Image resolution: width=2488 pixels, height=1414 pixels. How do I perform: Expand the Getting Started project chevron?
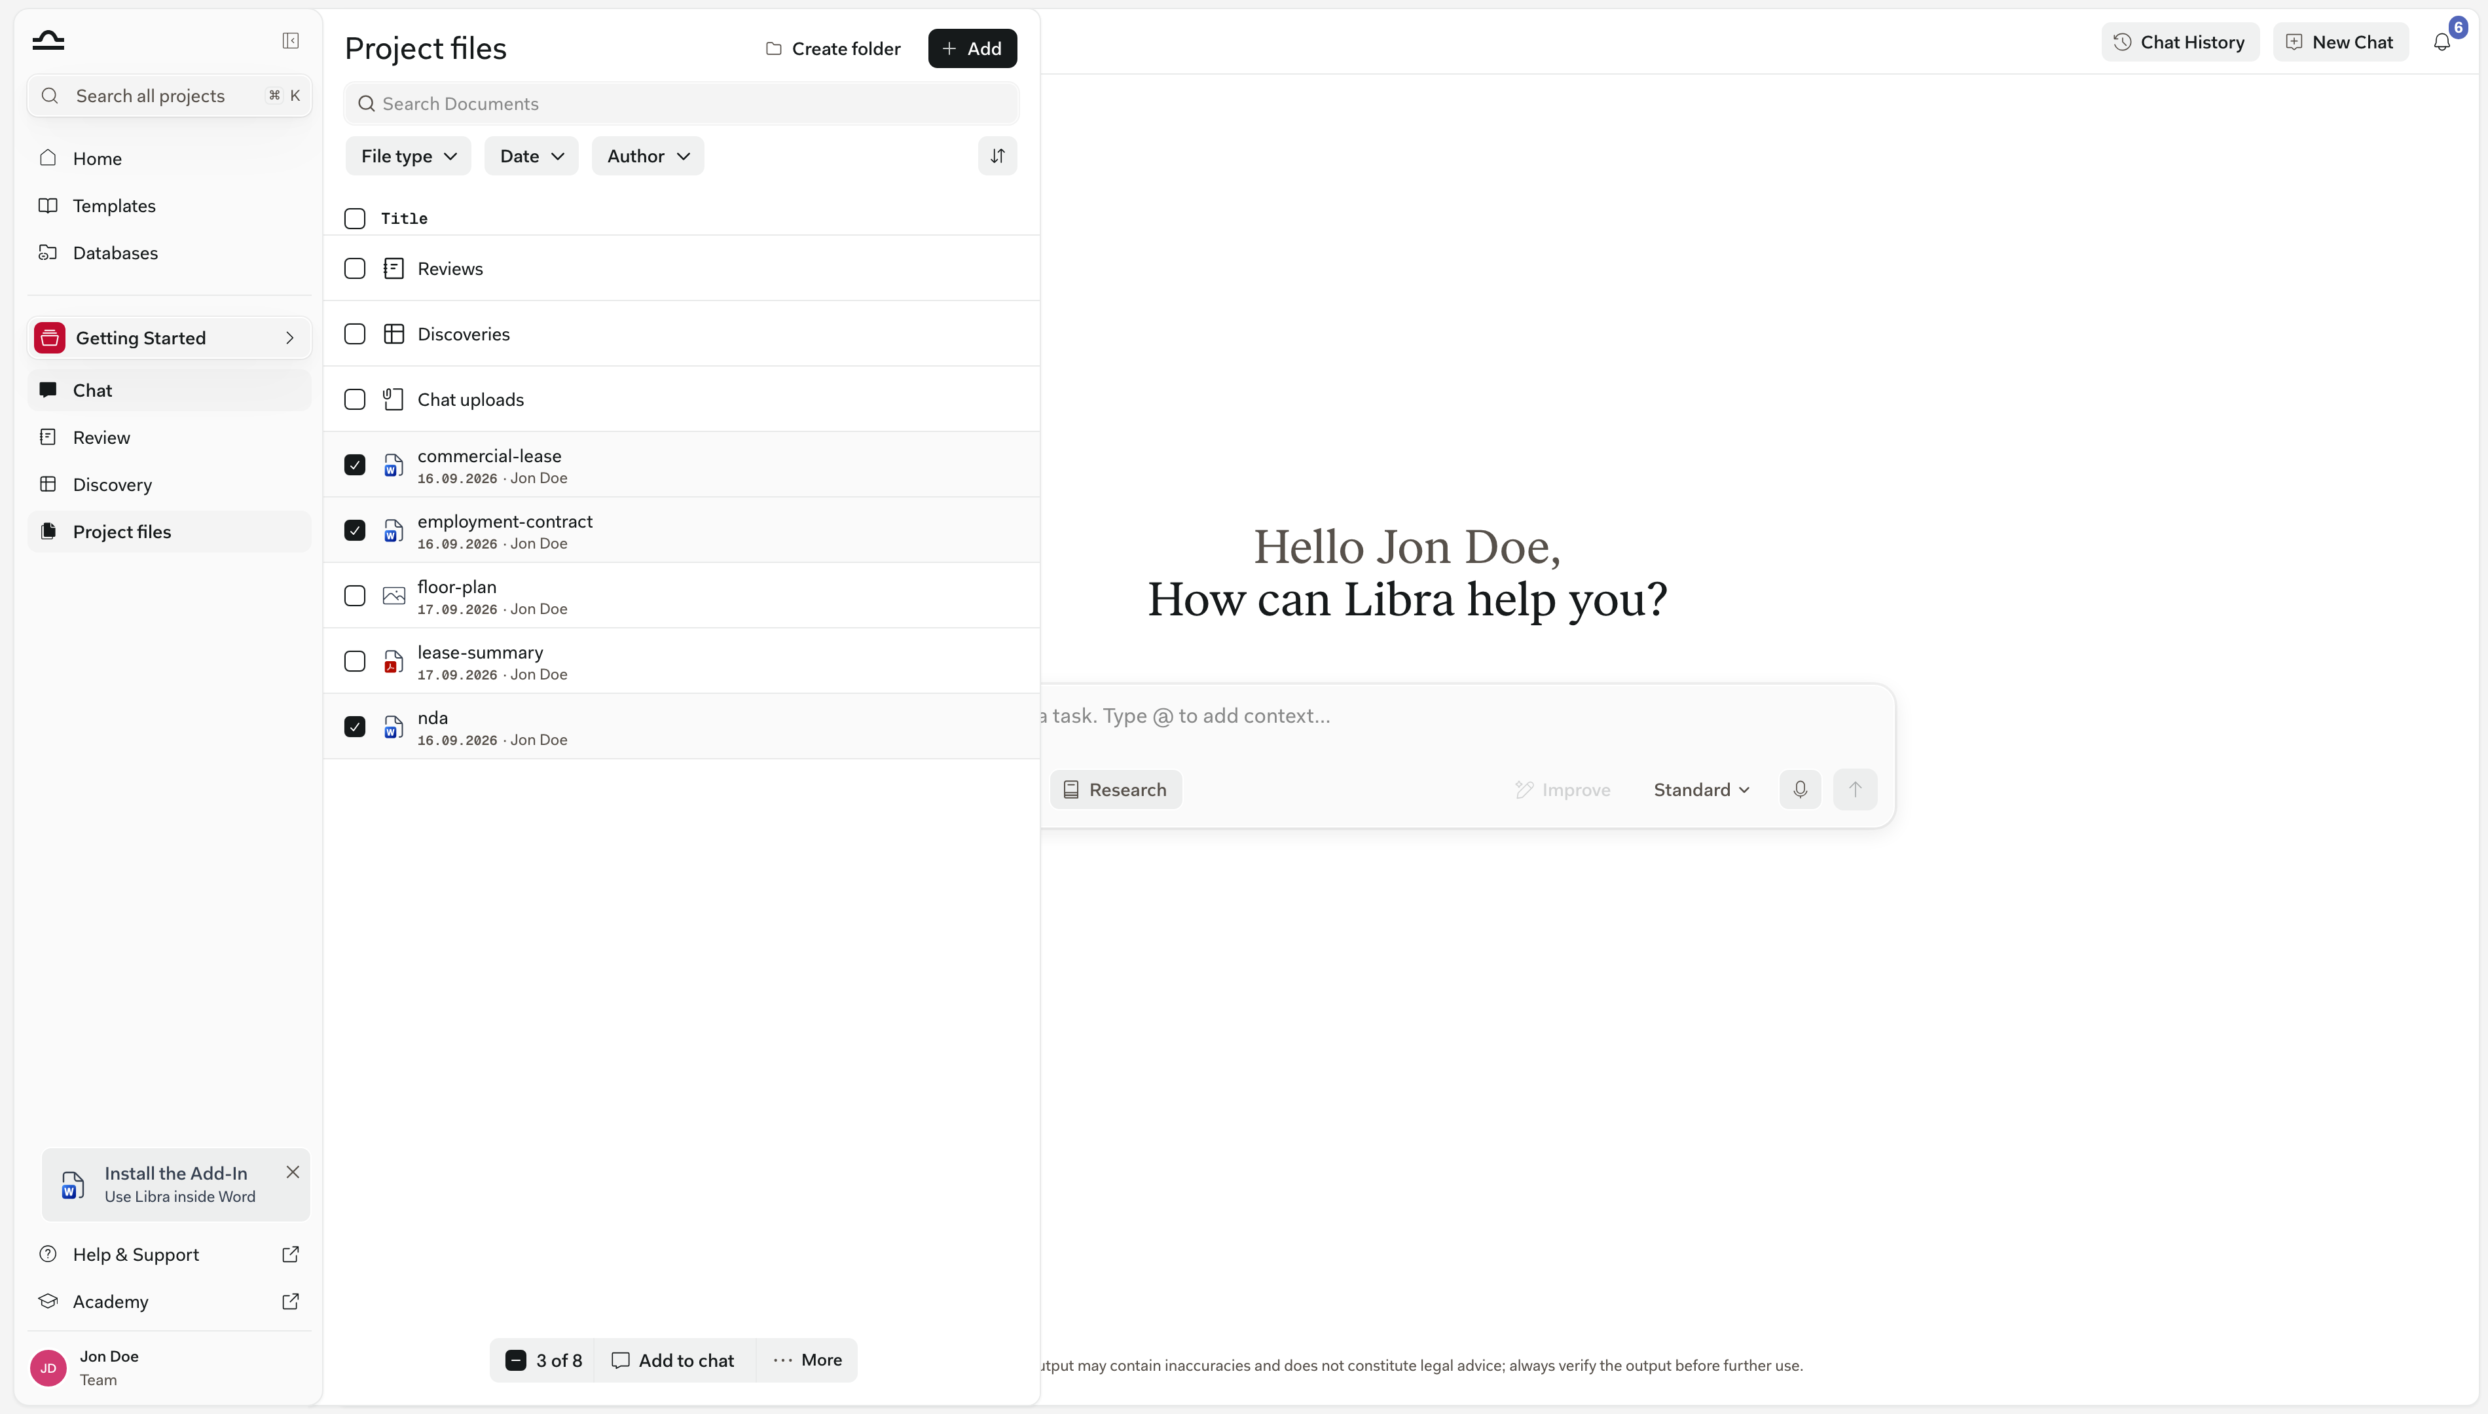pyautogui.click(x=289, y=338)
